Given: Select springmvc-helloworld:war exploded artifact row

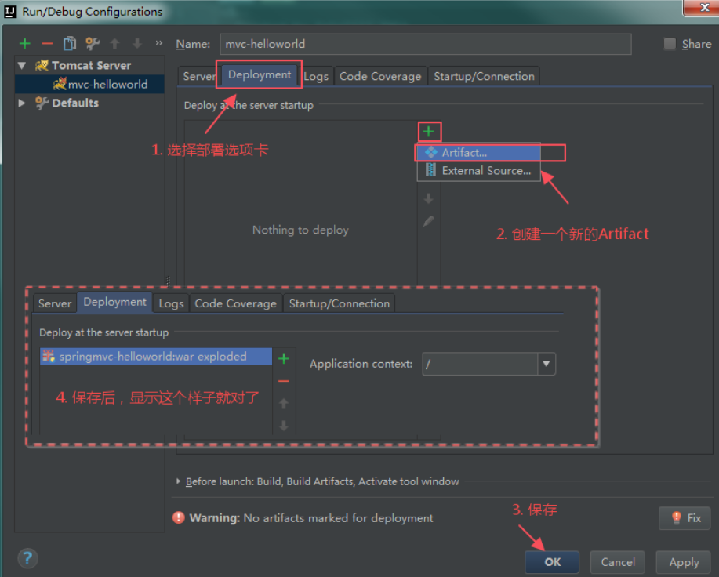Looking at the screenshot, I should [156, 356].
